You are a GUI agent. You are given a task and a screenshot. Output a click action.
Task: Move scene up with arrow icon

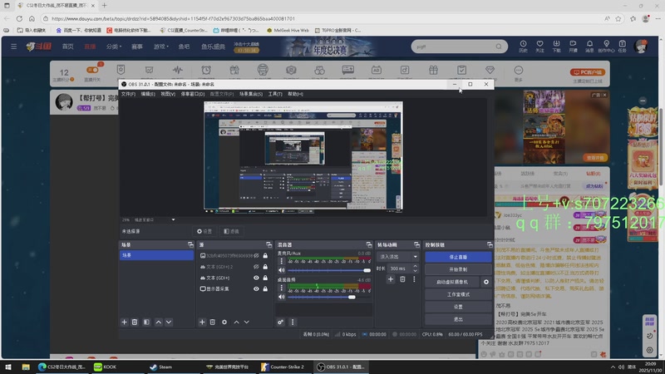point(158,322)
